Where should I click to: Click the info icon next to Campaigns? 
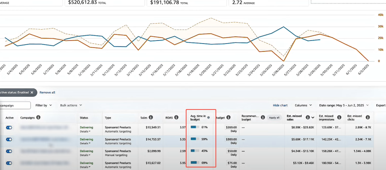[38, 117]
